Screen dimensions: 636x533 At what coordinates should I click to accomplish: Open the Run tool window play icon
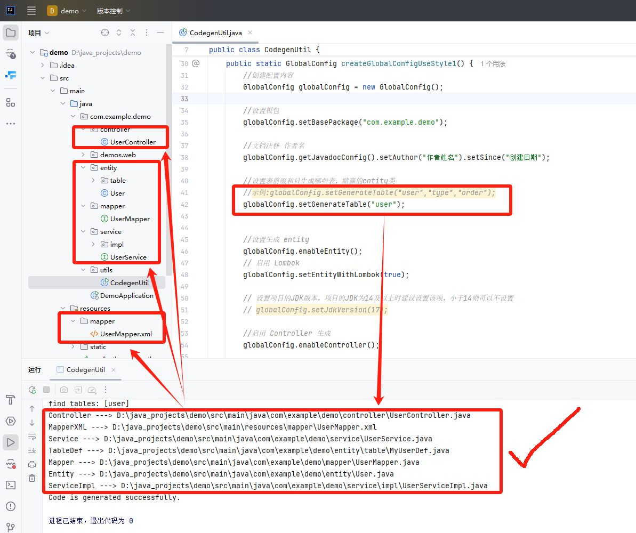coord(11,442)
